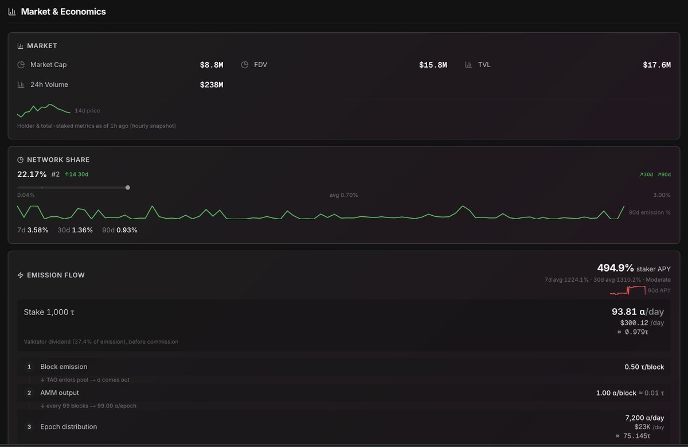Click the Market & Economics header chart icon

[12, 11]
